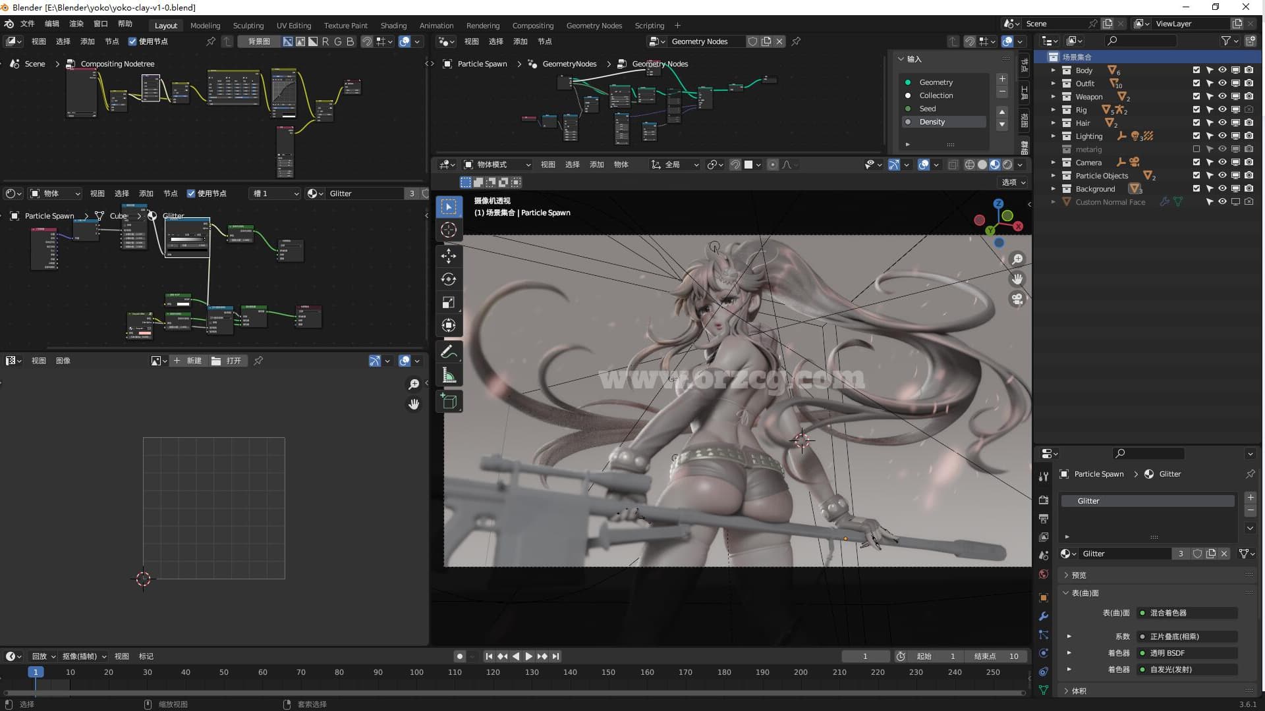This screenshot has width=1265, height=711.
Task: Click the Backdrop button in compositor header
Action: pyautogui.click(x=259, y=41)
